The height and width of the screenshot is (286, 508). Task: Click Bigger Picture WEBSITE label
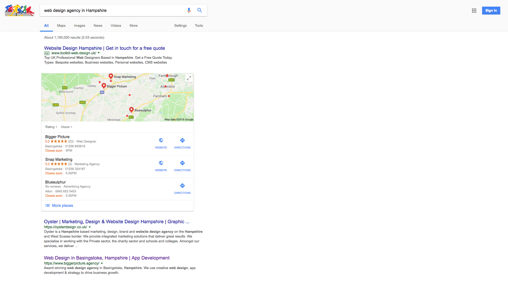161,148
